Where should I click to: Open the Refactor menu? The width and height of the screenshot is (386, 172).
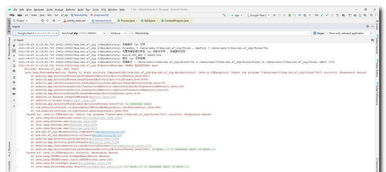point(71,9)
